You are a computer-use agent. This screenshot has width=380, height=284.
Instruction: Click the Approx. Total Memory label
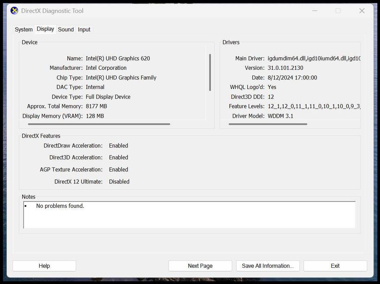pos(55,106)
